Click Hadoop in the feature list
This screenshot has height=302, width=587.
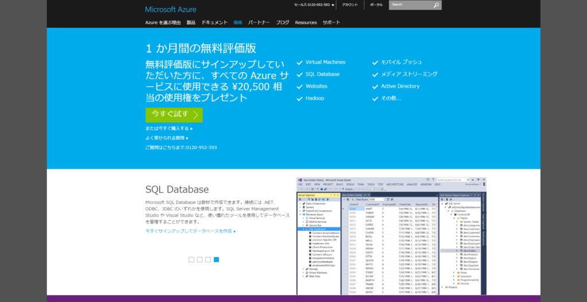(315, 98)
